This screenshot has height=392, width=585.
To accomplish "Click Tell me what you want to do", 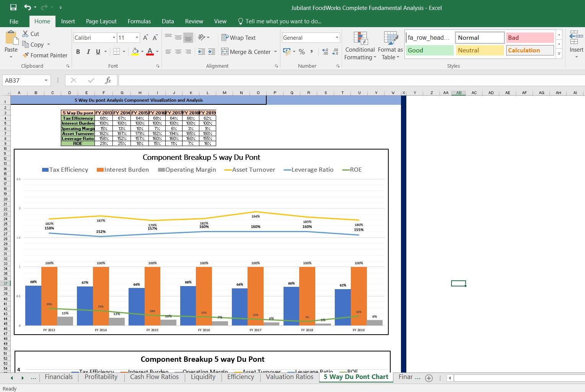I will 279,21.
